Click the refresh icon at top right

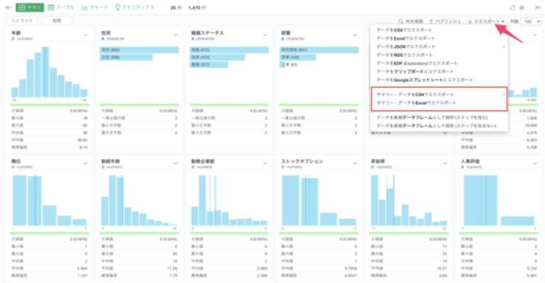pyautogui.click(x=512, y=7)
